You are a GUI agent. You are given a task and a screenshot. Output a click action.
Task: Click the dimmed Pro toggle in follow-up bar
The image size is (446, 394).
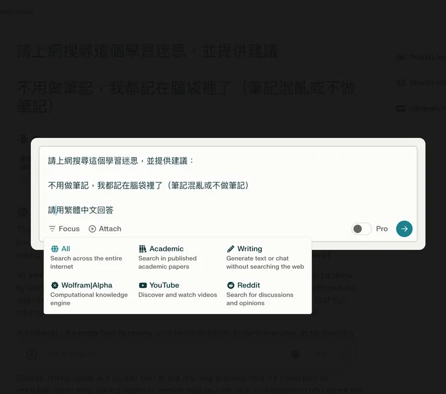point(296,354)
